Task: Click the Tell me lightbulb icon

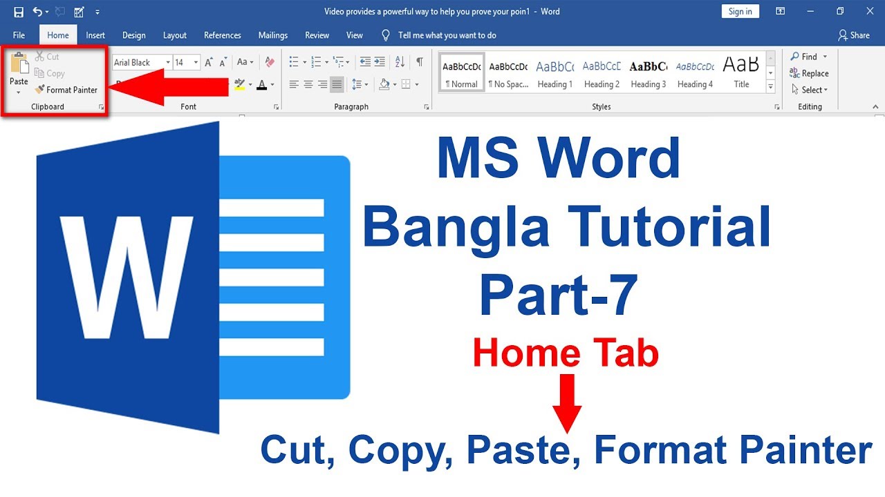Action: click(386, 35)
